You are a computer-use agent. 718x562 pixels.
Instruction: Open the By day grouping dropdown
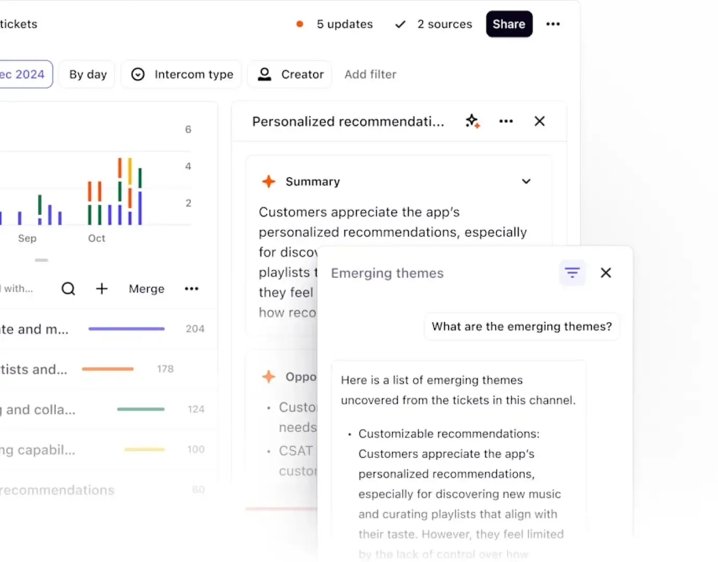pyautogui.click(x=88, y=74)
